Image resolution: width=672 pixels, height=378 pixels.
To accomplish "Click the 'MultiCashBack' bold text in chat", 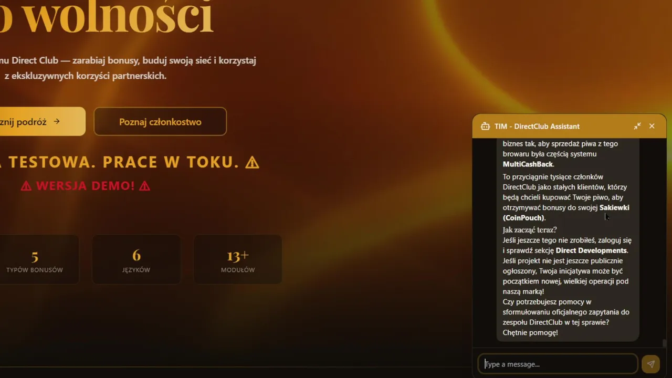I will (x=528, y=164).
